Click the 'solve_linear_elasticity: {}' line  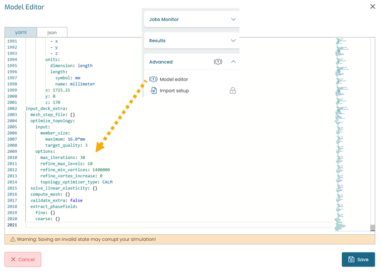pyautogui.click(x=64, y=188)
